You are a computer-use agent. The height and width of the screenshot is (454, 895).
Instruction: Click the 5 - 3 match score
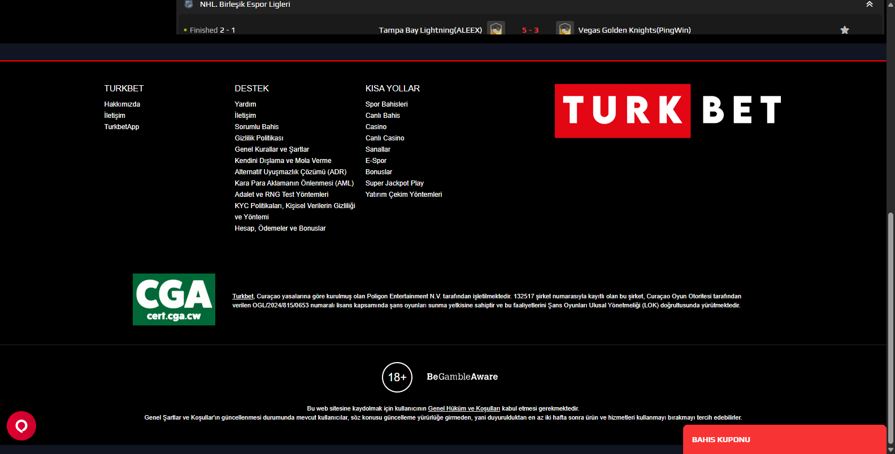[530, 30]
